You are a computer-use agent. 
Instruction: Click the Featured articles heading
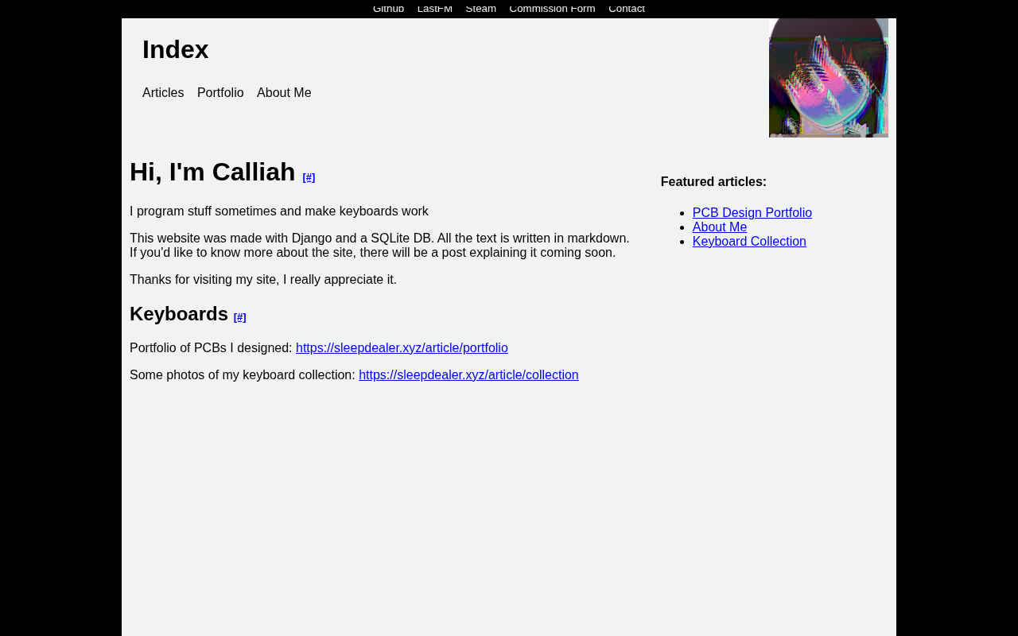coord(713,182)
